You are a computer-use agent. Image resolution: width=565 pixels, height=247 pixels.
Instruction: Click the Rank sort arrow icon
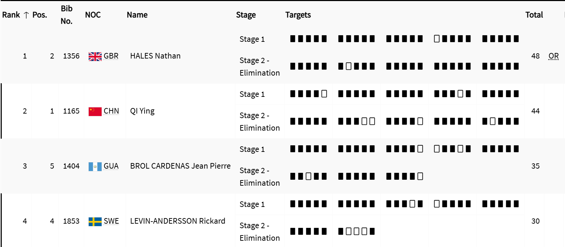click(26, 15)
